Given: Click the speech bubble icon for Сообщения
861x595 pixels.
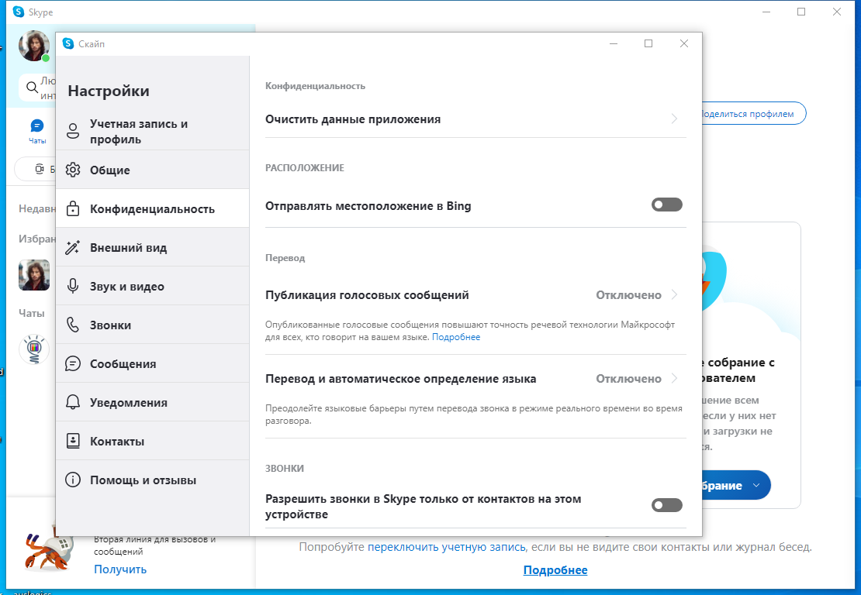Looking at the screenshot, I should [x=72, y=363].
